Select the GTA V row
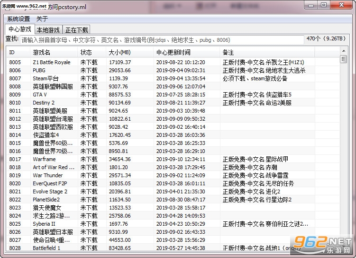Viewport: 356px width, 258px height. [x=173, y=95]
